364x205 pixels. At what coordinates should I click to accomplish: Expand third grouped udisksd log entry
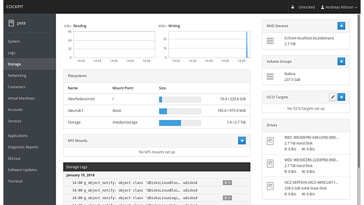tap(227, 198)
